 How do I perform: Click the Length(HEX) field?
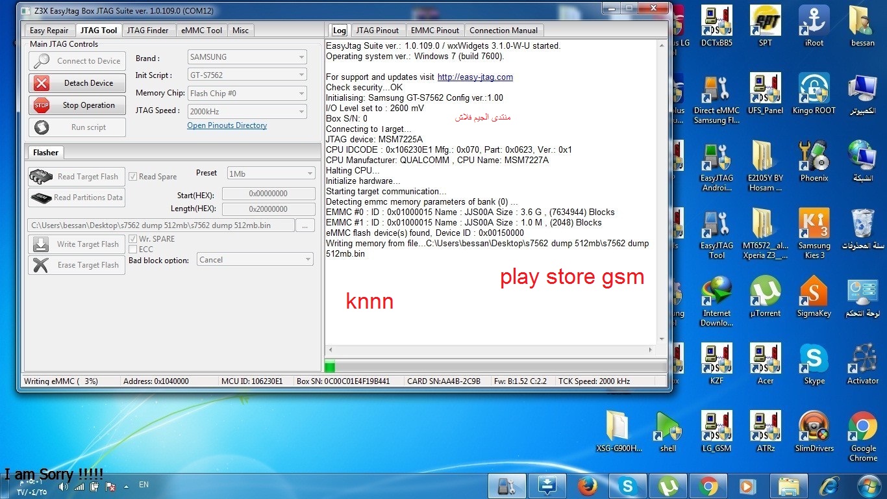[269, 209]
